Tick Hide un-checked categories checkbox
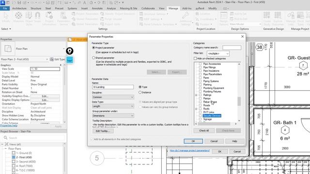Screen dimensions: 310x174 point(195,58)
